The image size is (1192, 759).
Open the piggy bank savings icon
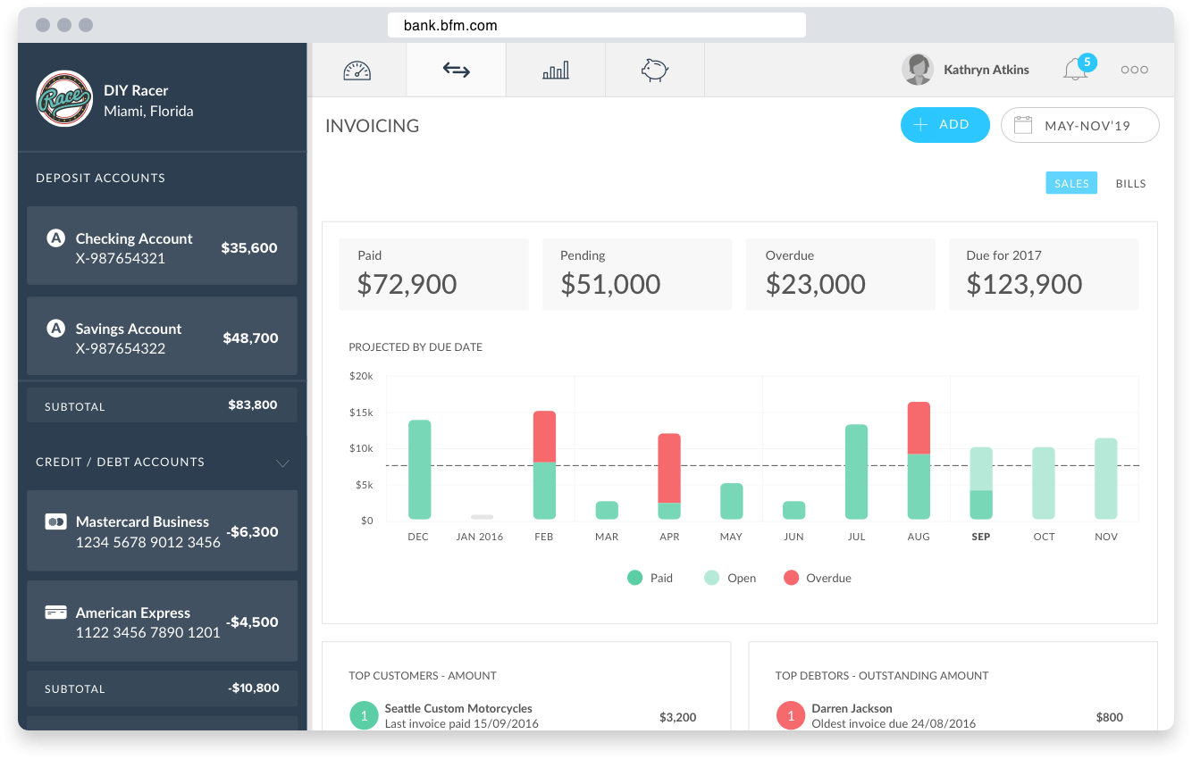pyautogui.click(x=655, y=71)
